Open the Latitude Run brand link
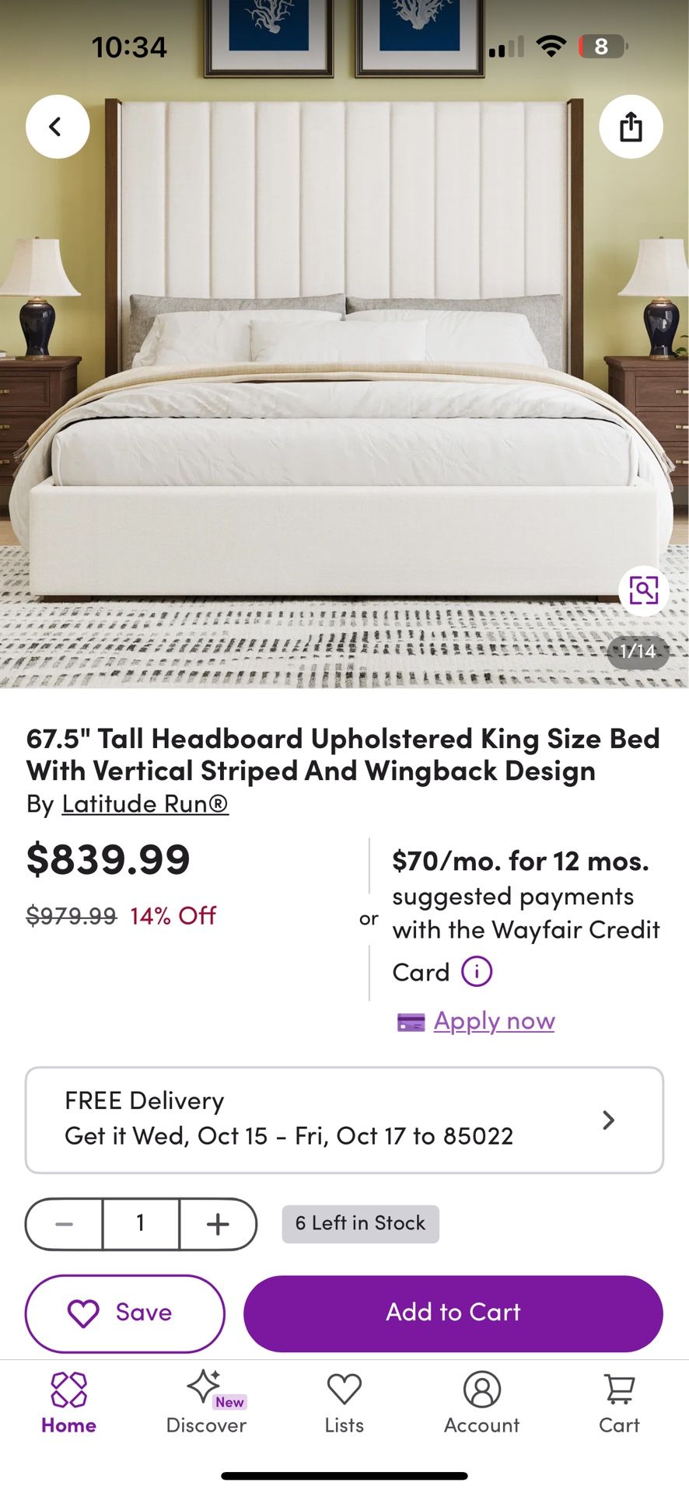Viewport: 689px width, 1493px height. pyautogui.click(x=145, y=803)
